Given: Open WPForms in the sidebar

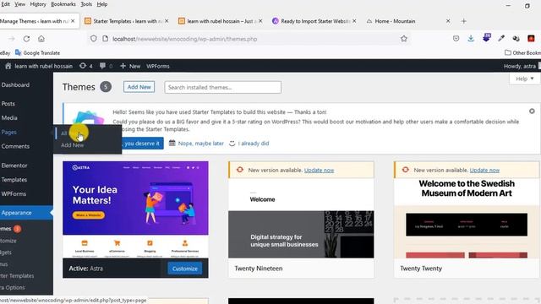Looking at the screenshot, I should click(x=14, y=193).
